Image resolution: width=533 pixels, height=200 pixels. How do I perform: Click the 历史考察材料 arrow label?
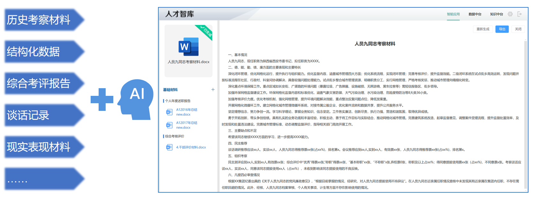(x=44, y=20)
